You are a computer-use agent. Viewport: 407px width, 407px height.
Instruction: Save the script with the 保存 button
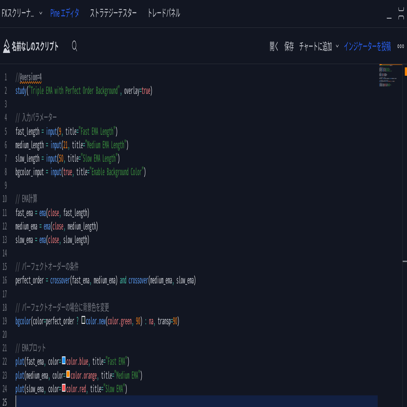coord(289,47)
